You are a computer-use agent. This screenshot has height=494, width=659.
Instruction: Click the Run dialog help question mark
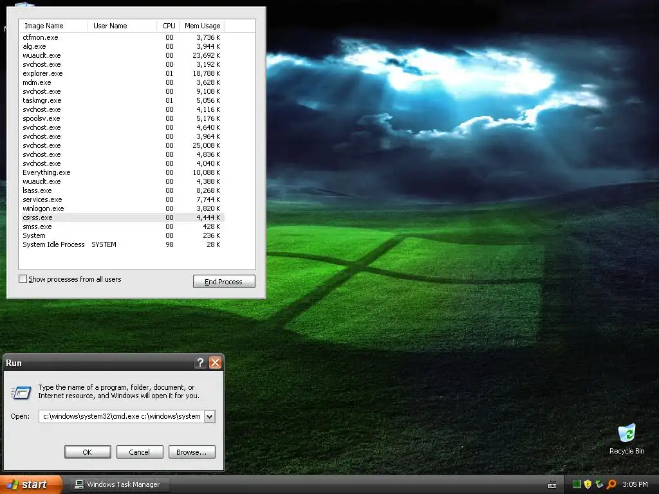201,363
